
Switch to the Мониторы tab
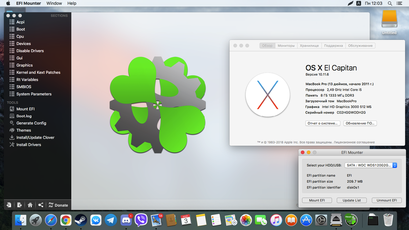coord(286,46)
